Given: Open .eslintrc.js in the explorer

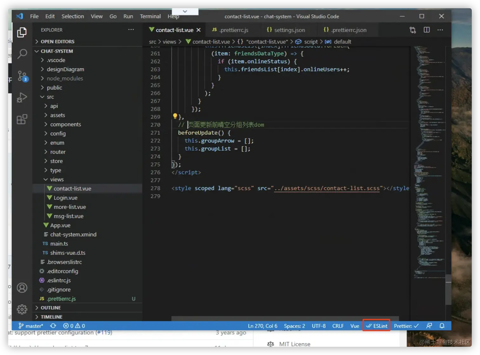Looking at the screenshot, I should pyautogui.click(x=87, y=280).
